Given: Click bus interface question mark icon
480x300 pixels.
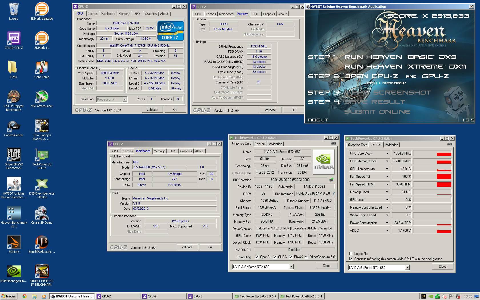Looking at the screenshot, I should click(333, 193).
